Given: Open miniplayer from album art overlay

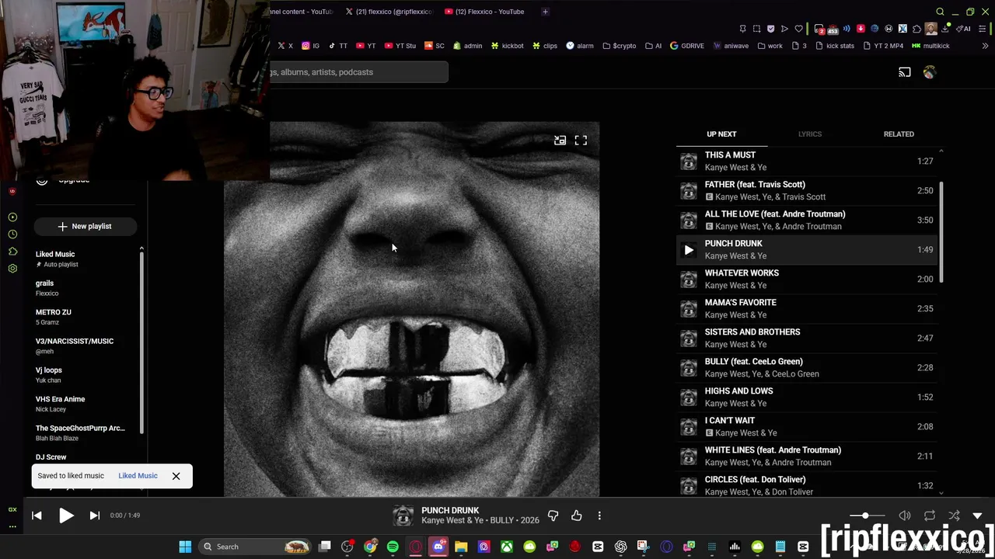Looking at the screenshot, I should tap(560, 141).
